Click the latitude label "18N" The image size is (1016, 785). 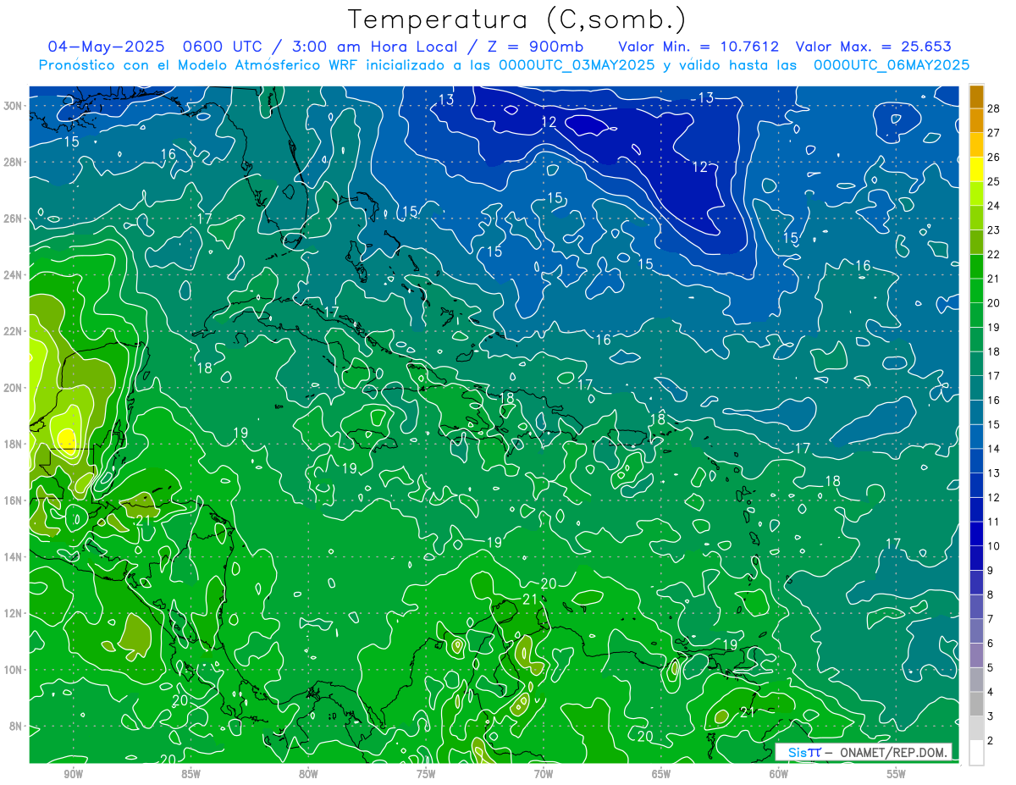point(12,444)
